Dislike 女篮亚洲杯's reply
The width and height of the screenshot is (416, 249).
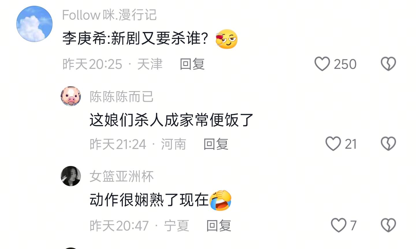point(388,225)
